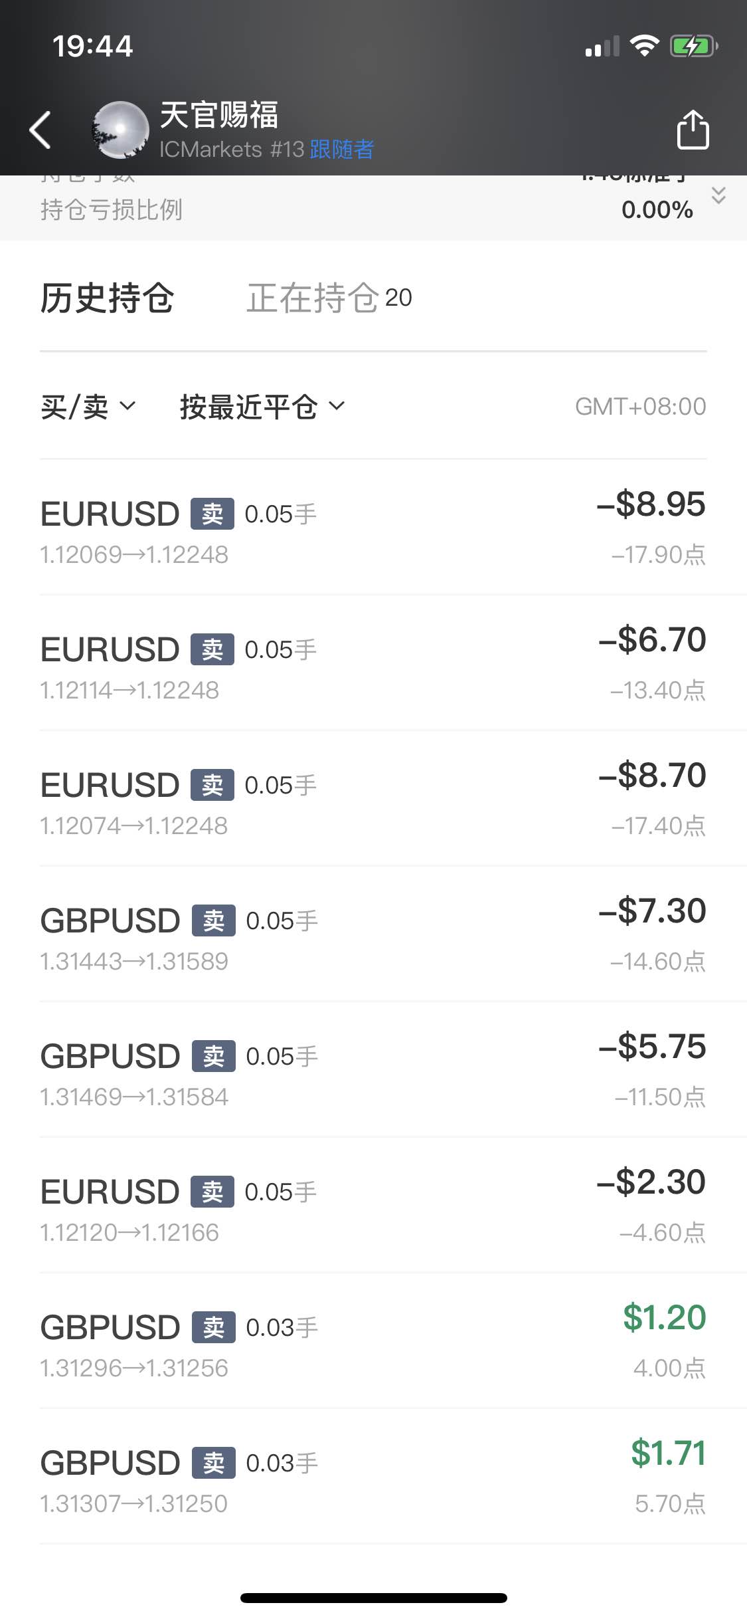Check the Wi-Fi status icon
This screenshot has width=747, height=1619.
[643, 46]
